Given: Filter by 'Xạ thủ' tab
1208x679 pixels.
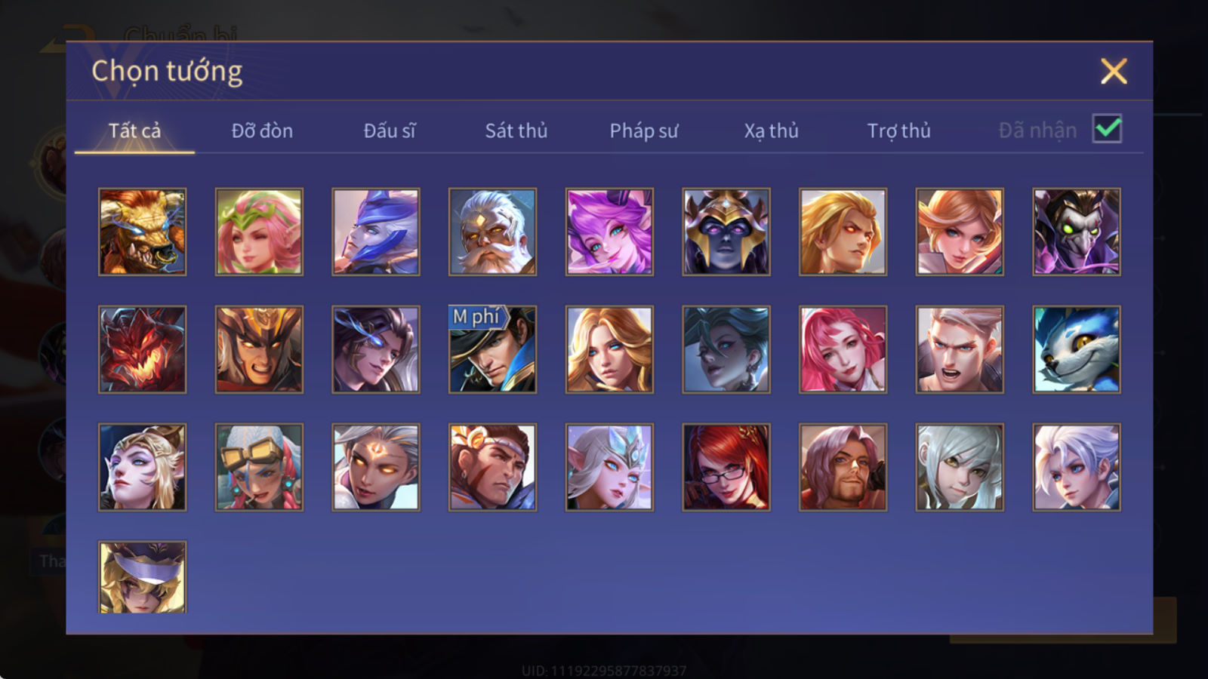Looking at the screenshot, I should (771, 131).
